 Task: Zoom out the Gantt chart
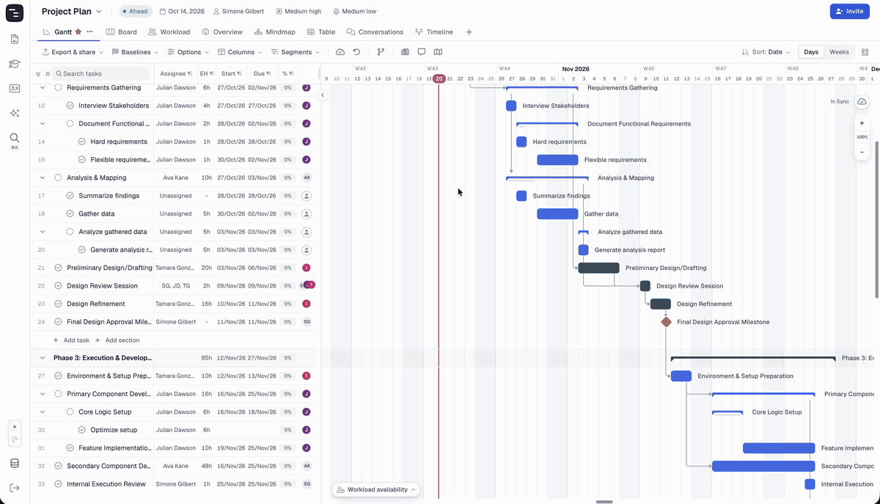[862, 152]
